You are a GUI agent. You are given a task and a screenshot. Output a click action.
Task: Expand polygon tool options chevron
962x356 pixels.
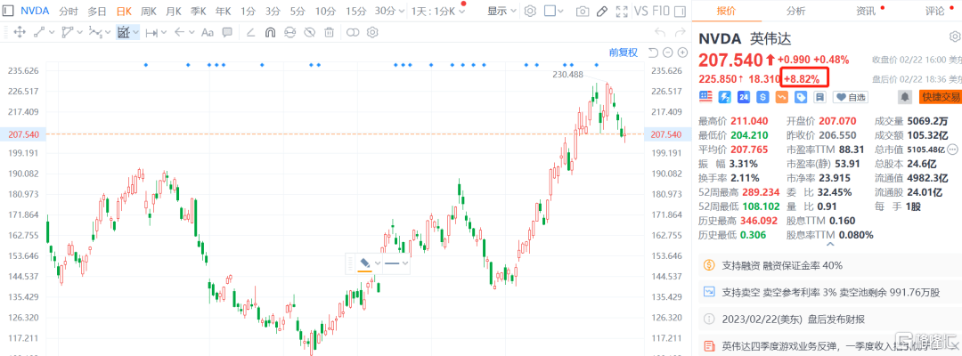(x=79, y=32)
